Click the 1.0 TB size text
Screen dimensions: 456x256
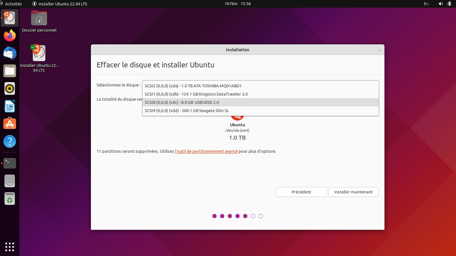click(x=237, y=138)
